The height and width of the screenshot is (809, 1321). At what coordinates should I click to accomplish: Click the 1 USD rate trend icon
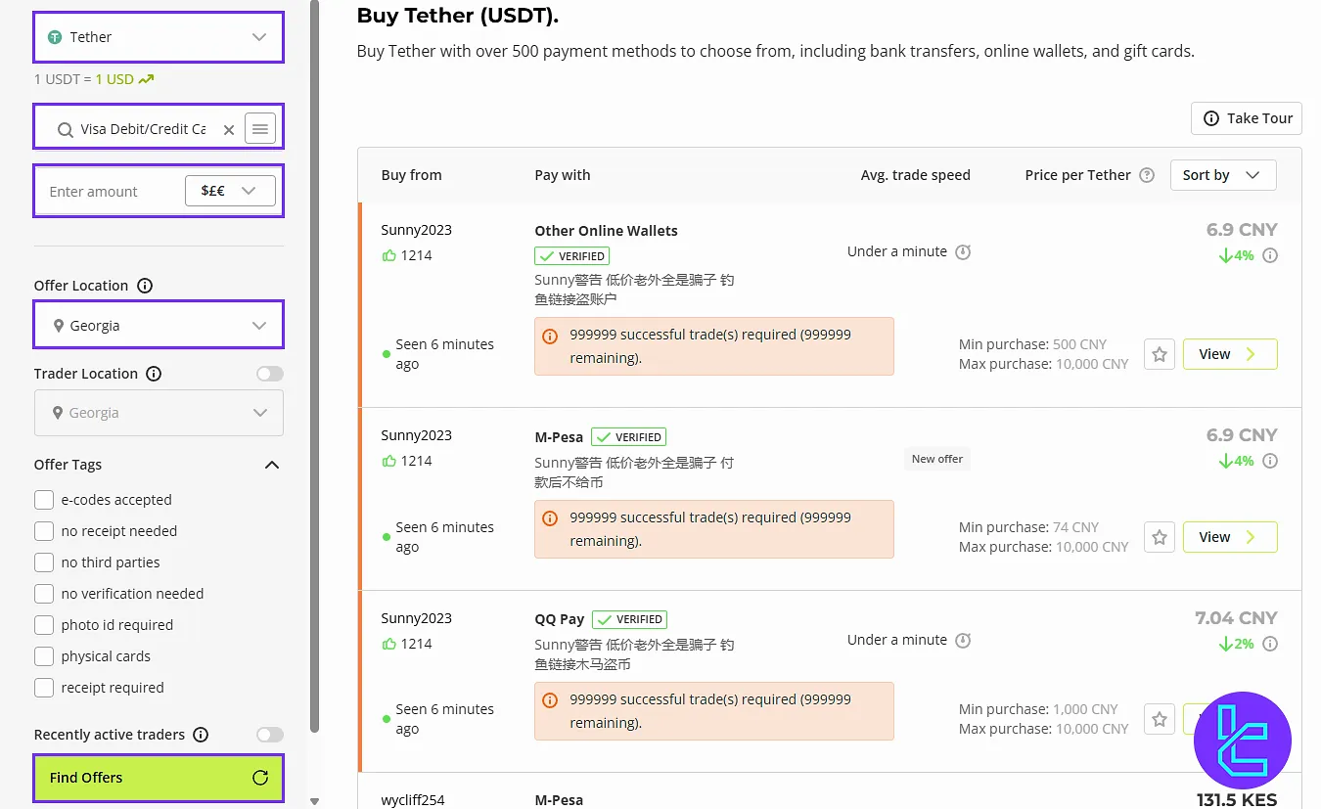tap(146, 79)
